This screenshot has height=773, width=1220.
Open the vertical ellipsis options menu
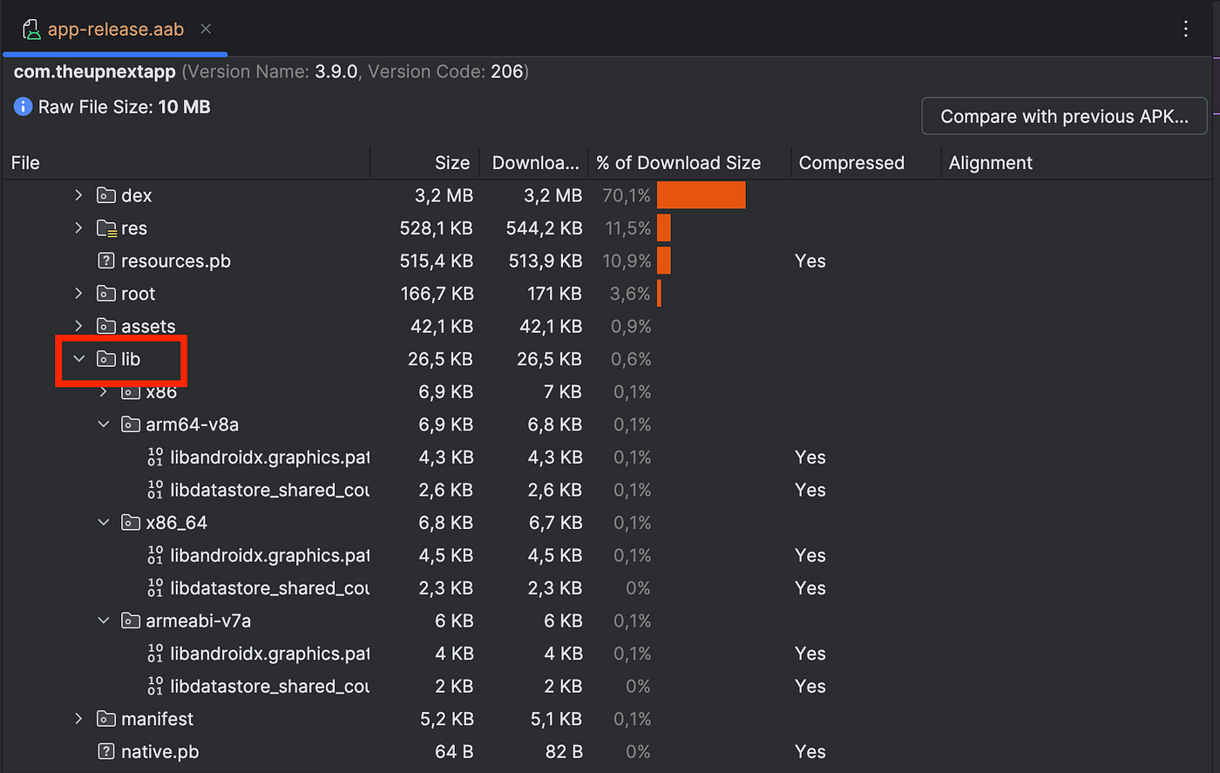(1186, 28)
